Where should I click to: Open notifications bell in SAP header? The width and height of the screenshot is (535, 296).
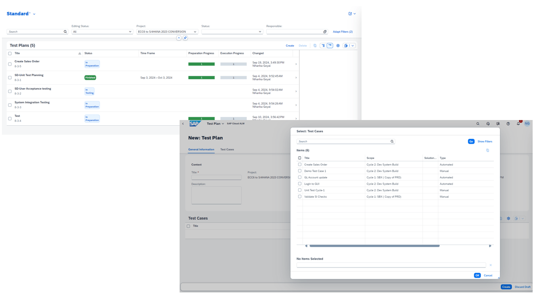click(x=518, y=124)
